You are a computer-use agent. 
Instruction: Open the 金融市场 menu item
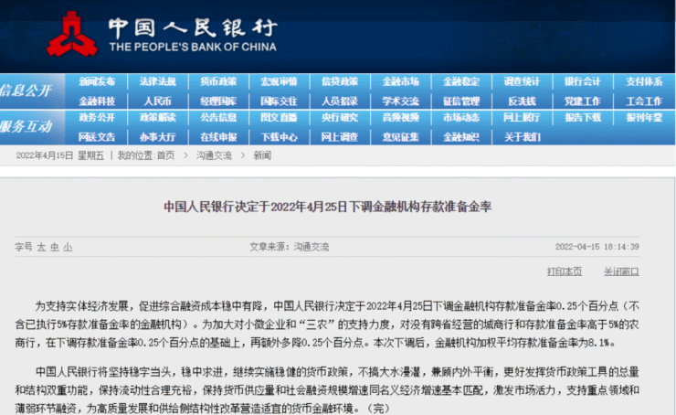click(400, 81)
